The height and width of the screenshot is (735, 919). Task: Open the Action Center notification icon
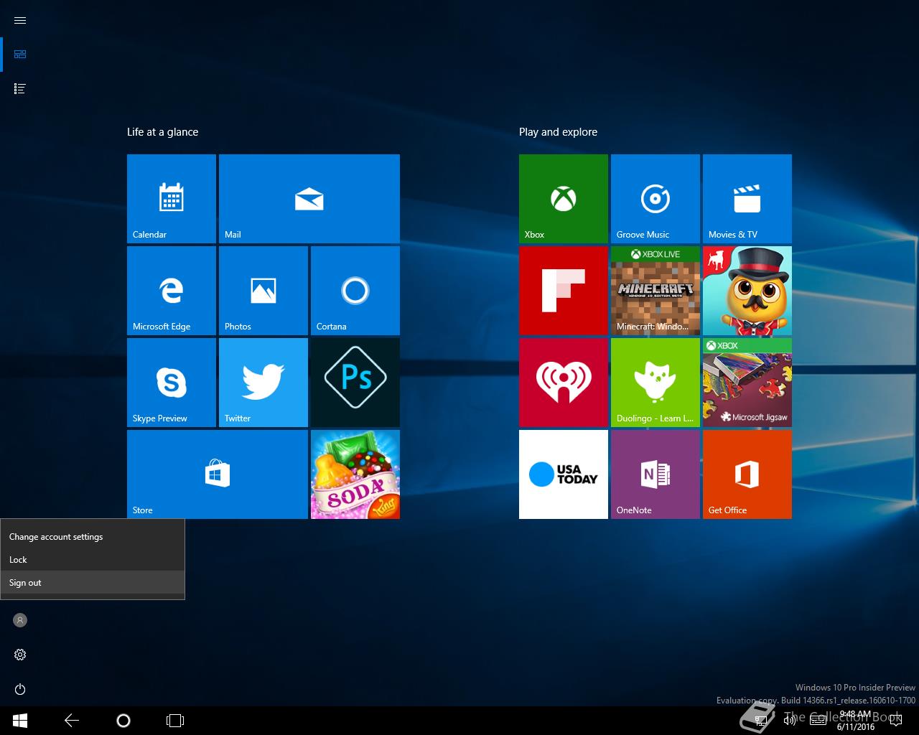pos(895,721)
